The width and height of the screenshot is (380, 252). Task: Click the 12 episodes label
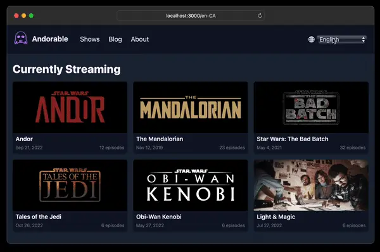click(111, 148)
